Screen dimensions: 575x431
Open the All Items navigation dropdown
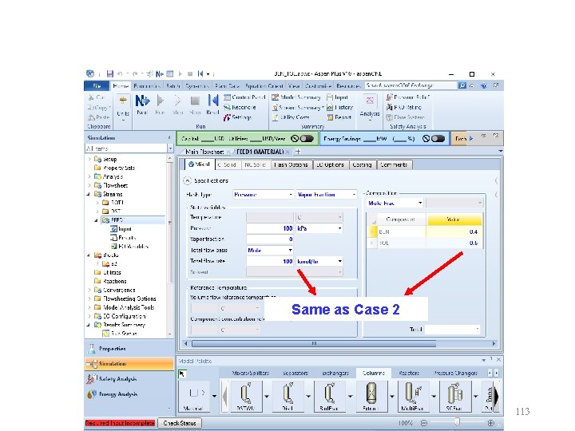click(171, 148)
